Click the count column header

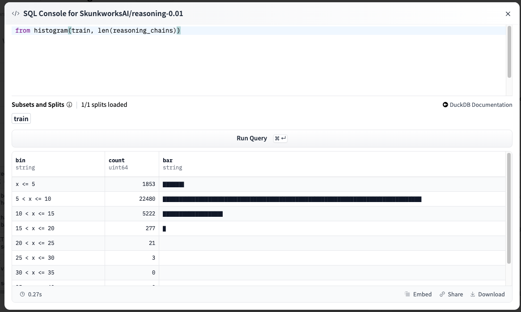(x=116, y=160)
